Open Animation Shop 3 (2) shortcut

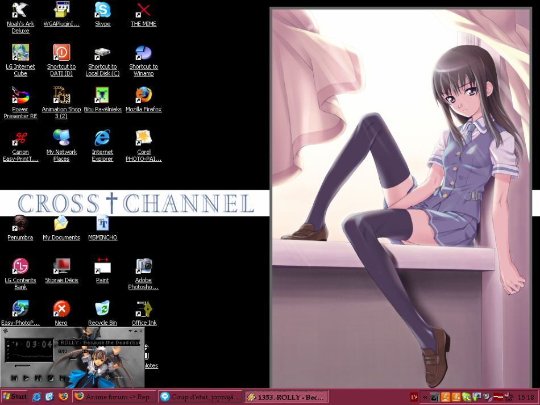click(61, 103)
